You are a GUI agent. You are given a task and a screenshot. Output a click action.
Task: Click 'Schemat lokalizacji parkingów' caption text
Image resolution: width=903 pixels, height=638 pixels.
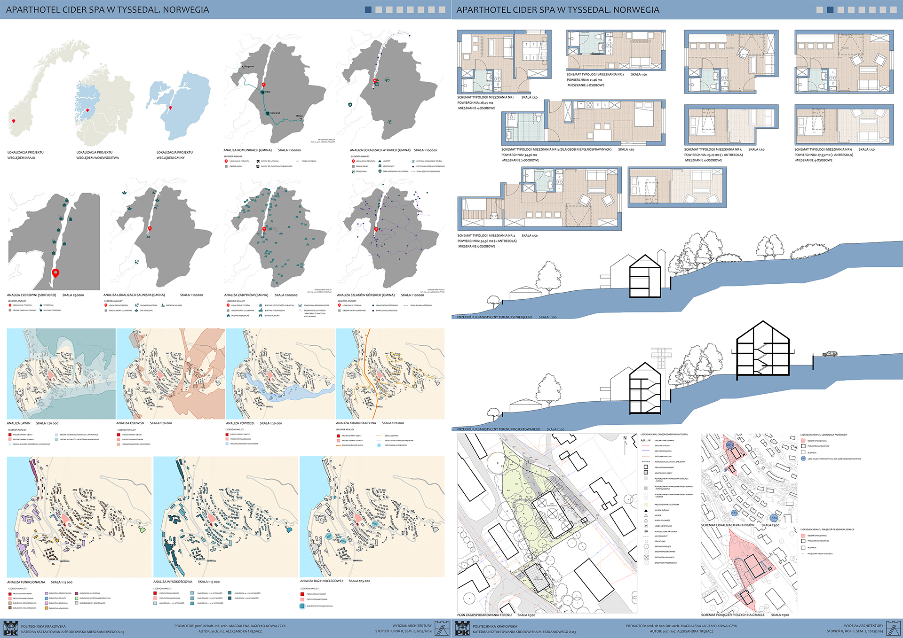tap(727, 525)
